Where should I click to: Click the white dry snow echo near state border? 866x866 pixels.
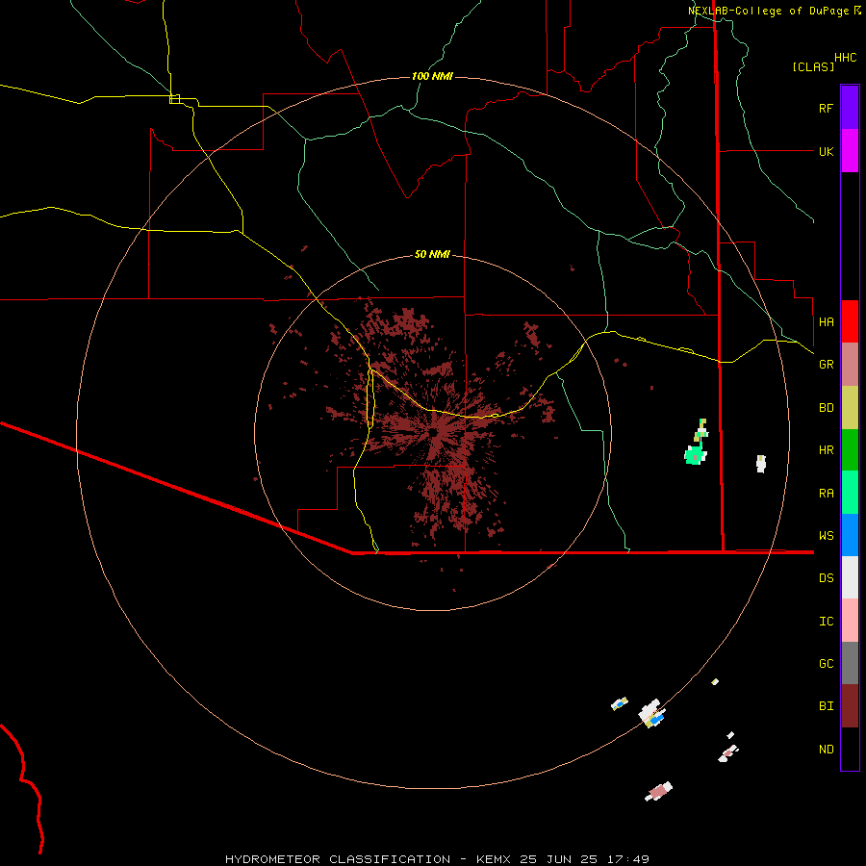(760, 464)
